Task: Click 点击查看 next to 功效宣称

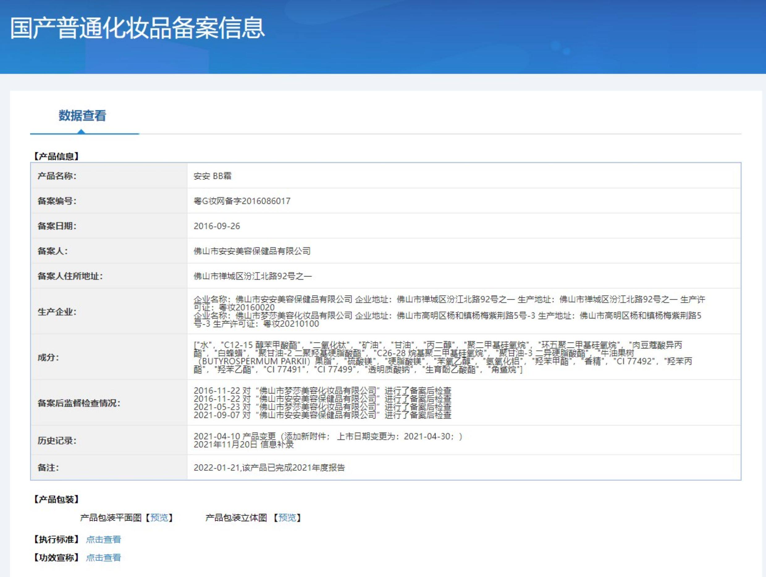Action: pos(103,558)
